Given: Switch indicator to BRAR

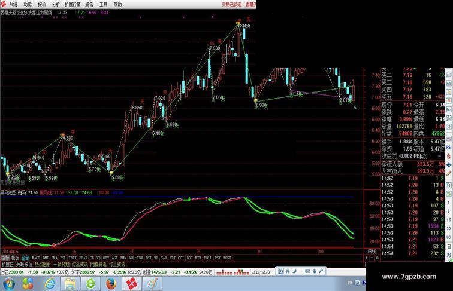Looking at the screenshot, I should click(83, 258).
